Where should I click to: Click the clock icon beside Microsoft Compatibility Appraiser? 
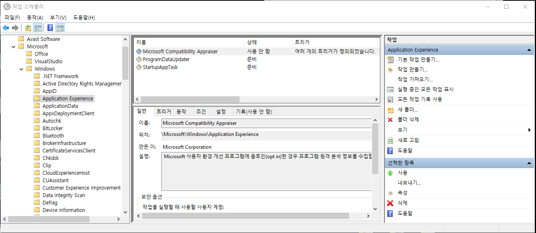click(139, 52)
